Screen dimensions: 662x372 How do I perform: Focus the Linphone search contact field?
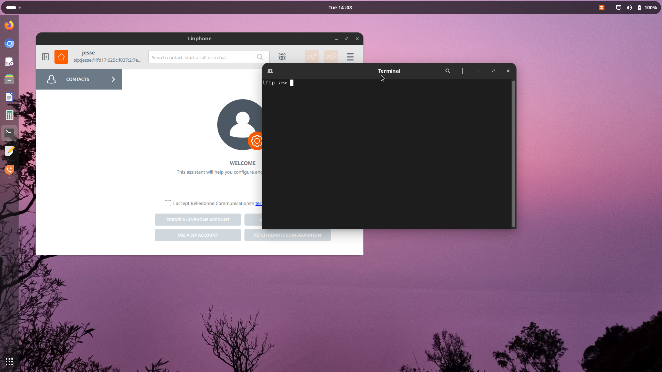(209, 57)
